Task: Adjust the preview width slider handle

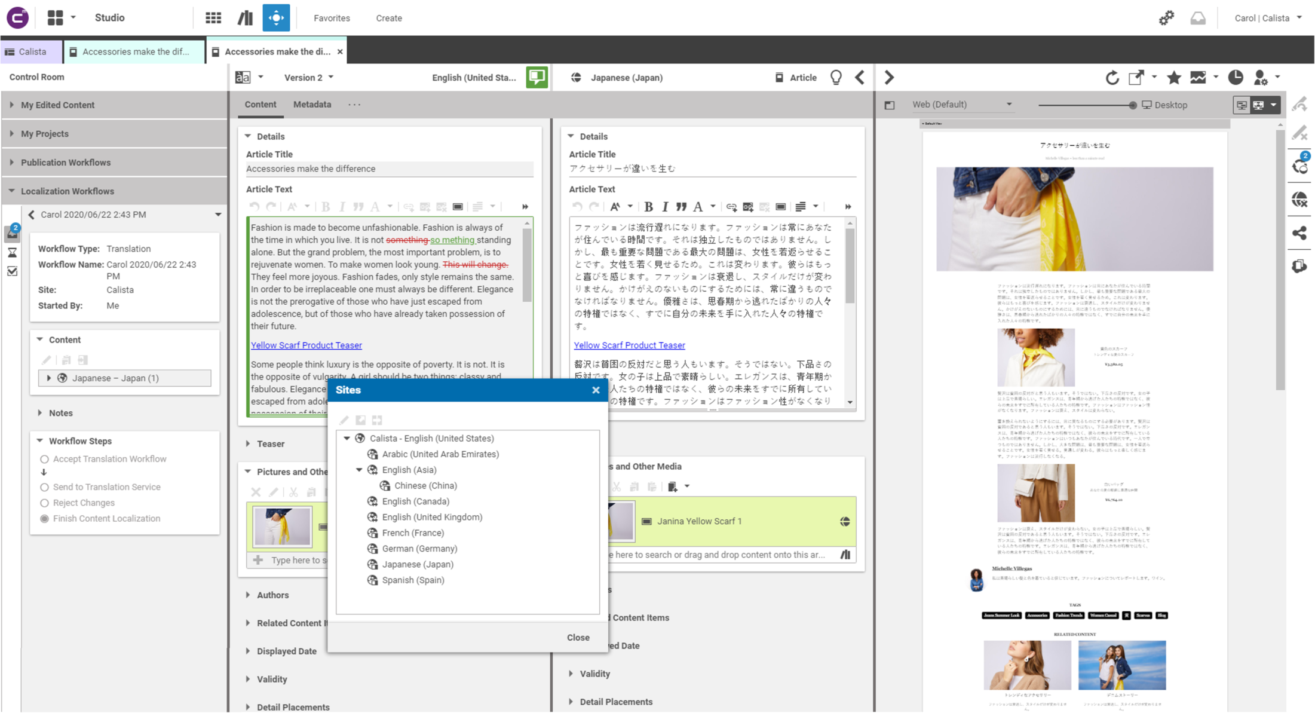Action: tap(1132, 105)
